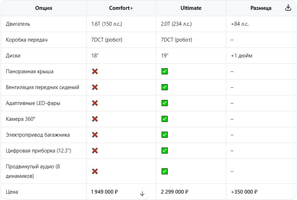297x200 pixels.
Task: Click red cross for Продвинутый аудио
Action: [95, 171]
